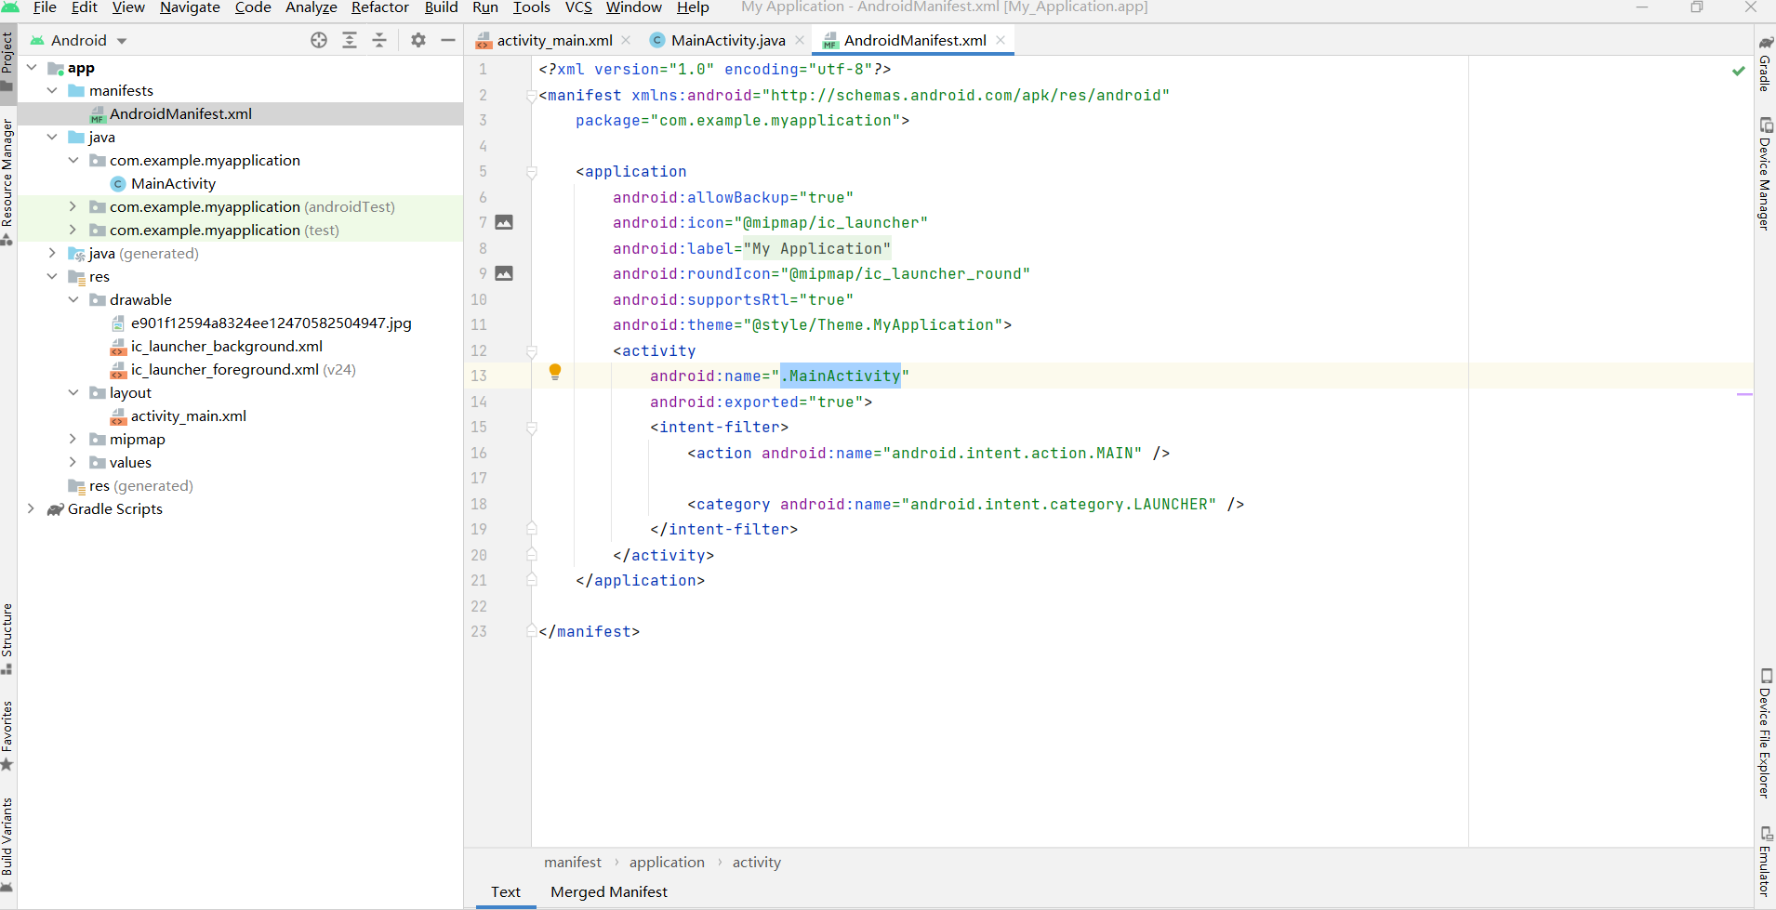Open the Tools menu
Screen dimensions: 1776x910
(x=532, y=7)
